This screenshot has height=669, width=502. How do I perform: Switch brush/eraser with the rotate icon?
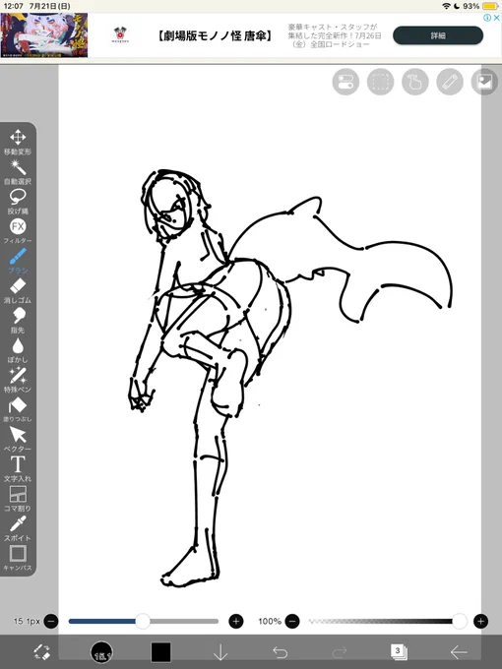coord(41,652)
